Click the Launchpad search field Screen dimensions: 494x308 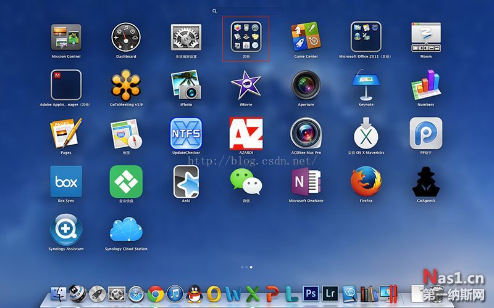(x=247, y=11)
